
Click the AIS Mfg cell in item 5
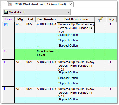[x=20, y=92]
